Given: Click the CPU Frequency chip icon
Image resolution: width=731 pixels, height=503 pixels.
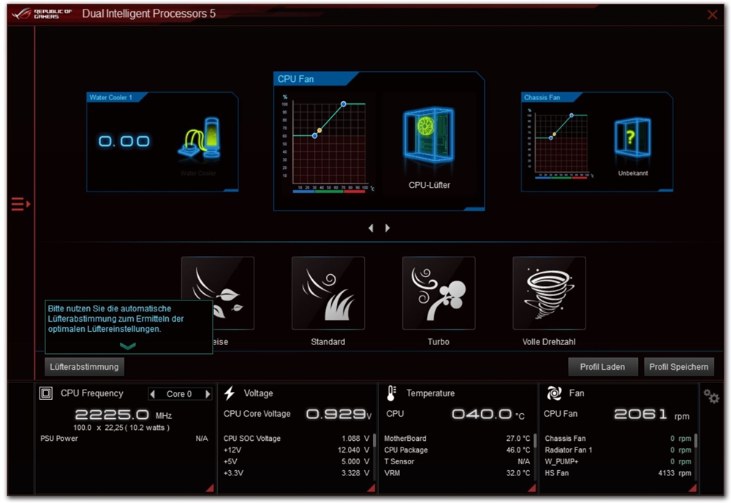Looking at the screenshot, I should [45, 393].
